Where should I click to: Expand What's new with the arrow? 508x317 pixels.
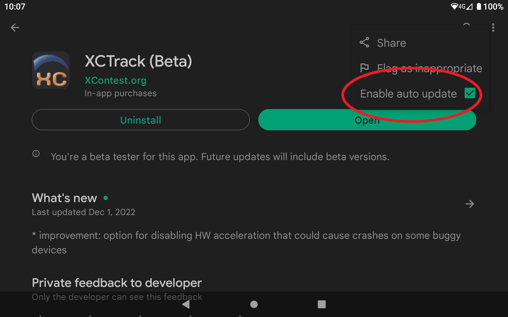coord(470,204)
